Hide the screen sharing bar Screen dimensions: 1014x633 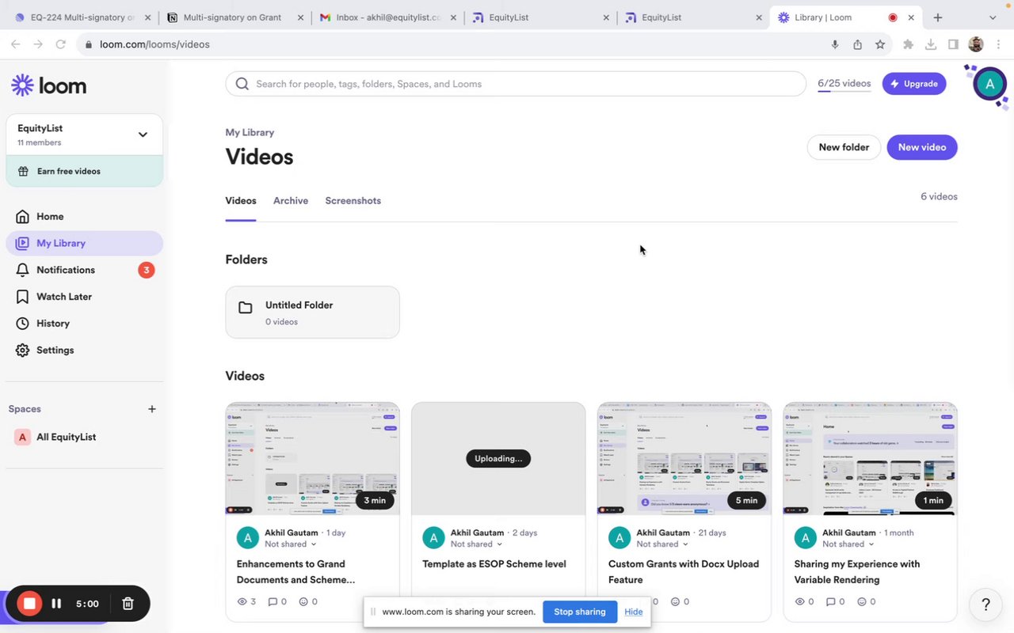pyautogui.click(x=633, y=612)
